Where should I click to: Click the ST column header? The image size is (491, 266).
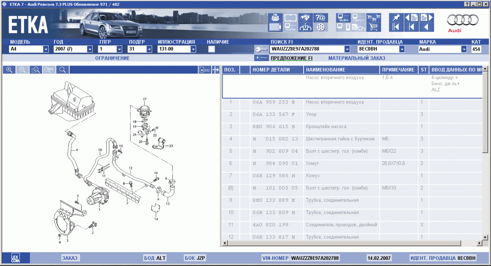[x=423, y=70]
